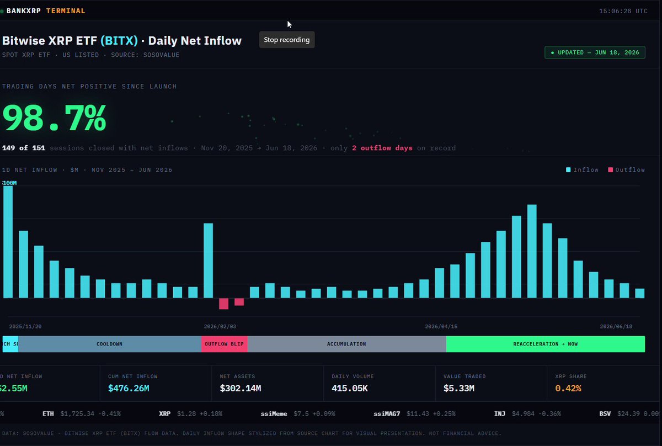The height and width of the screenshot is (446, 662).
Task: Click the cyan Inflow legend swatch
Action: pos(569,170)
